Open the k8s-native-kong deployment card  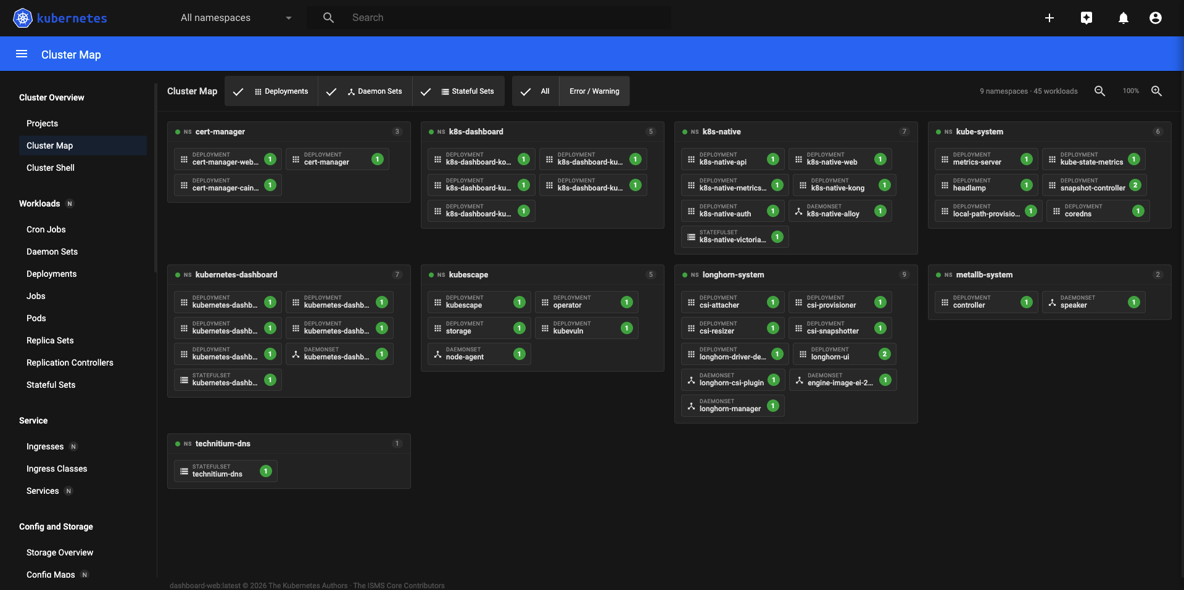844,185
